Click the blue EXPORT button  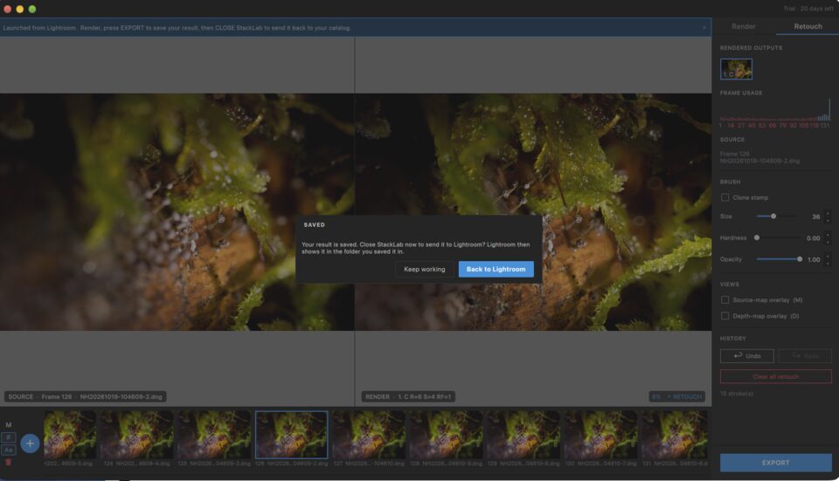coord(775,463)
